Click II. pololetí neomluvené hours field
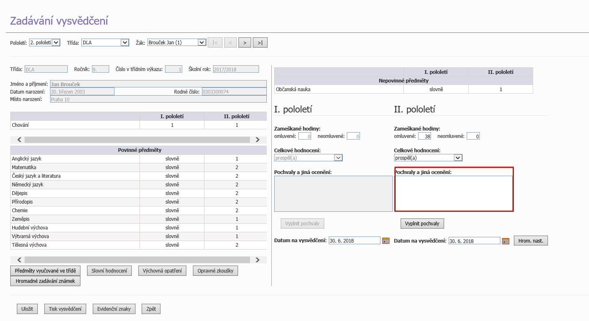The height and width of the screenshot is (321, 589). (x=473, y=136)
